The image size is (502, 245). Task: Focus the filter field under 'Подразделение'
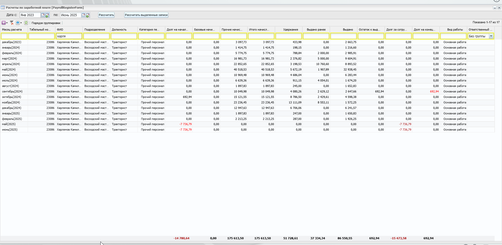pyautogui.click(x=96, y=36)
